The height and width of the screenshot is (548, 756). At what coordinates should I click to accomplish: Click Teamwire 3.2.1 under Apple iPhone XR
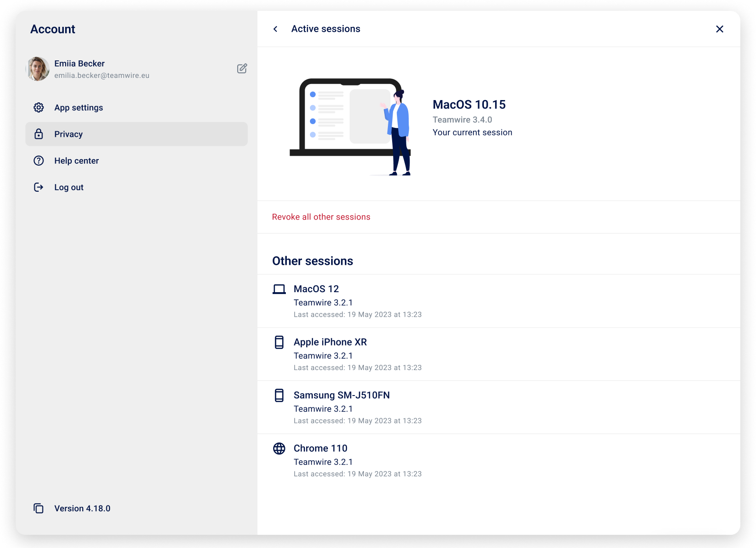click(x=323, y=356)
